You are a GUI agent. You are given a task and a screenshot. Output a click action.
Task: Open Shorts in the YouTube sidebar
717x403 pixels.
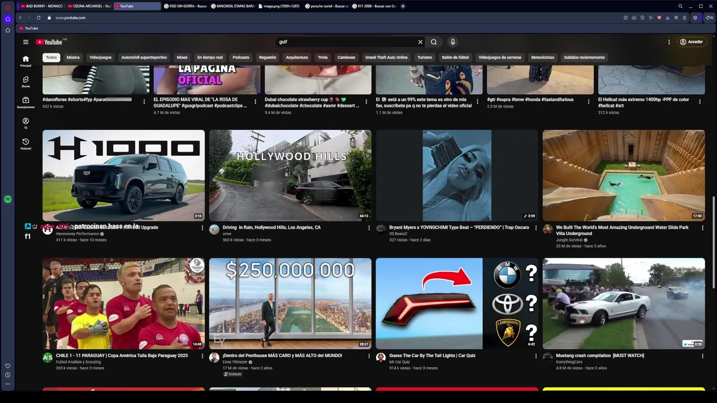pos(26,82)
